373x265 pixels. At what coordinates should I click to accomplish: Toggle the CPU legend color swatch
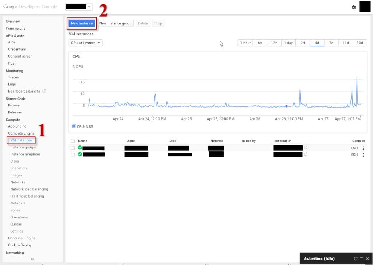point(74,126)
